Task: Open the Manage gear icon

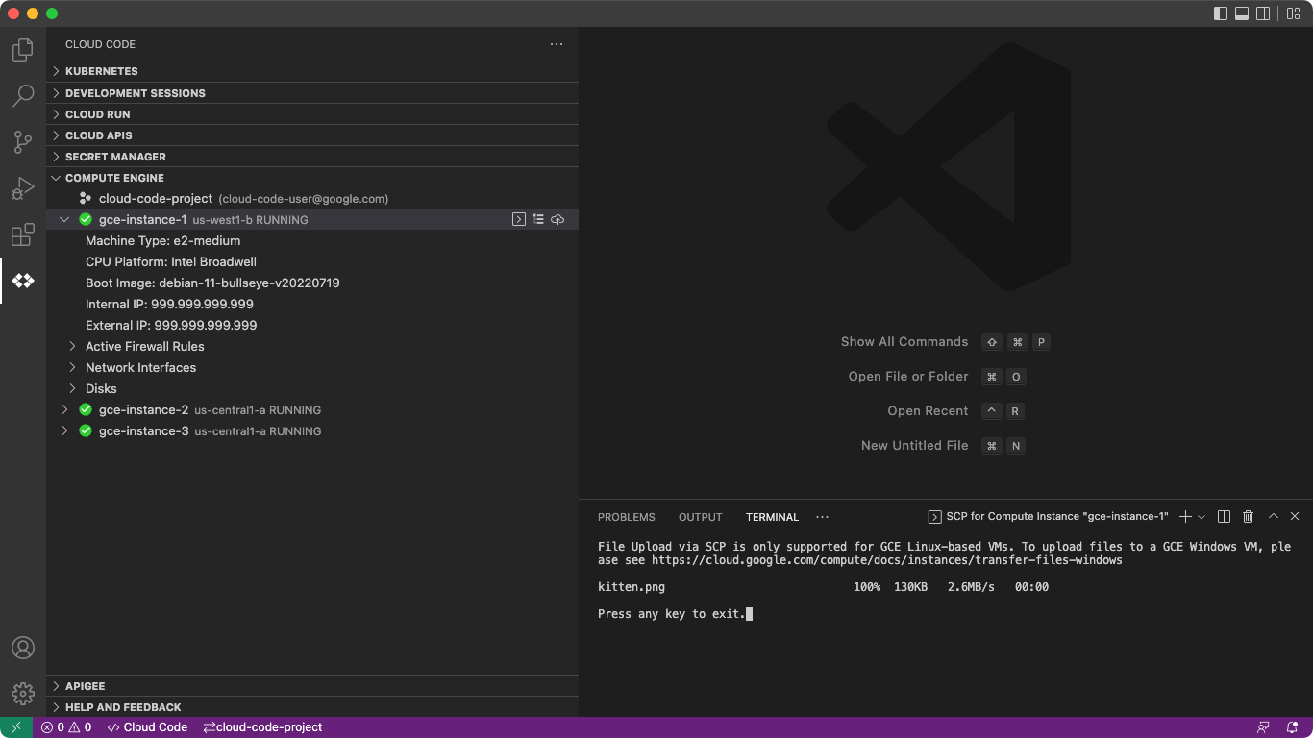Action: (23, 694)
